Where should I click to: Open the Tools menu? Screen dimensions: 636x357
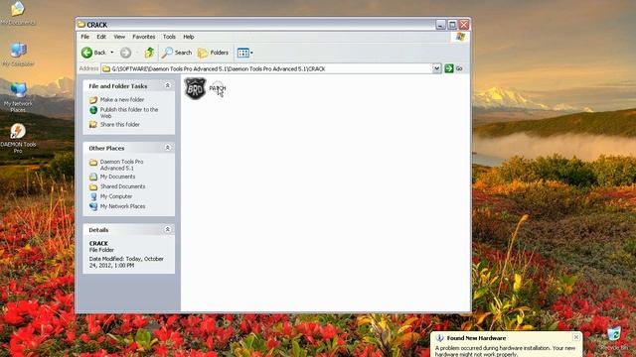pyautogui.click(x=169, y=37)
